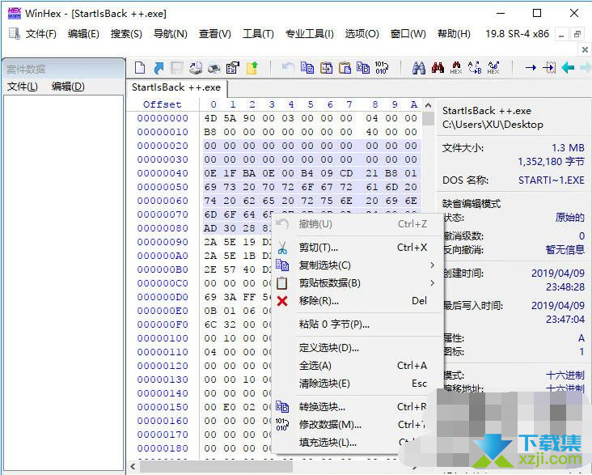The height and width of the screenshot is (475, 592).
Task: Click the hex view scroll-up arrow
Action: coord(428,105)
